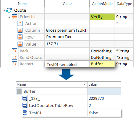Image resolution: width=134 pixels, height=118 pixels.
Task: Click the PriceList table icon
Action: [14, 17]
